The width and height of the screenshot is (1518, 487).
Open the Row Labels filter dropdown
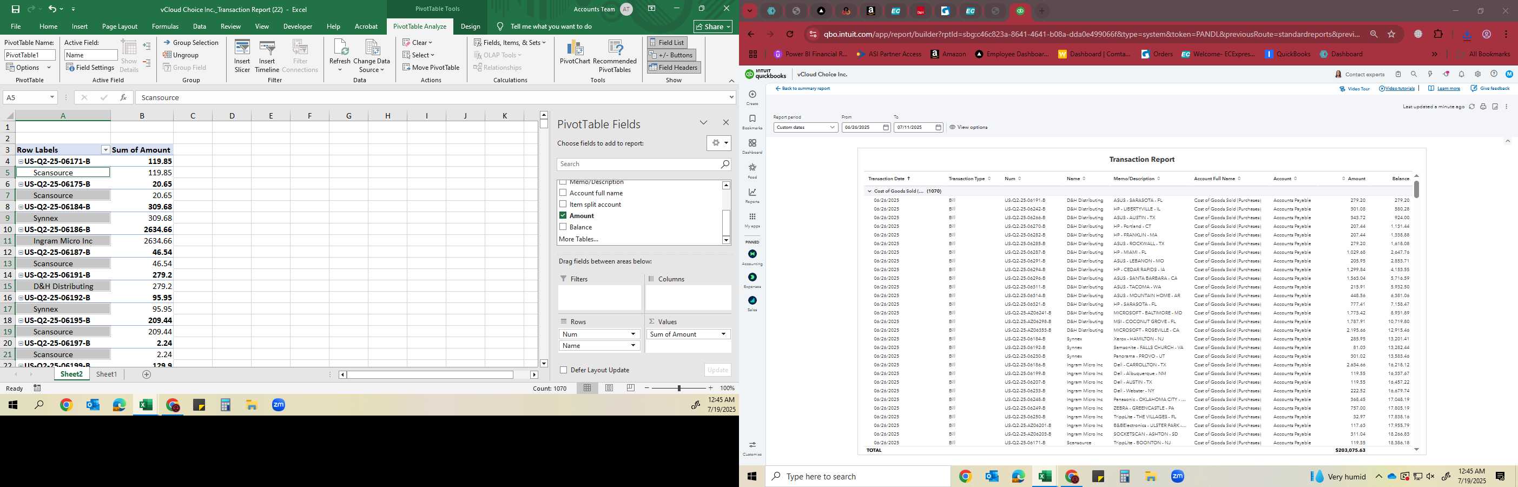105,150
